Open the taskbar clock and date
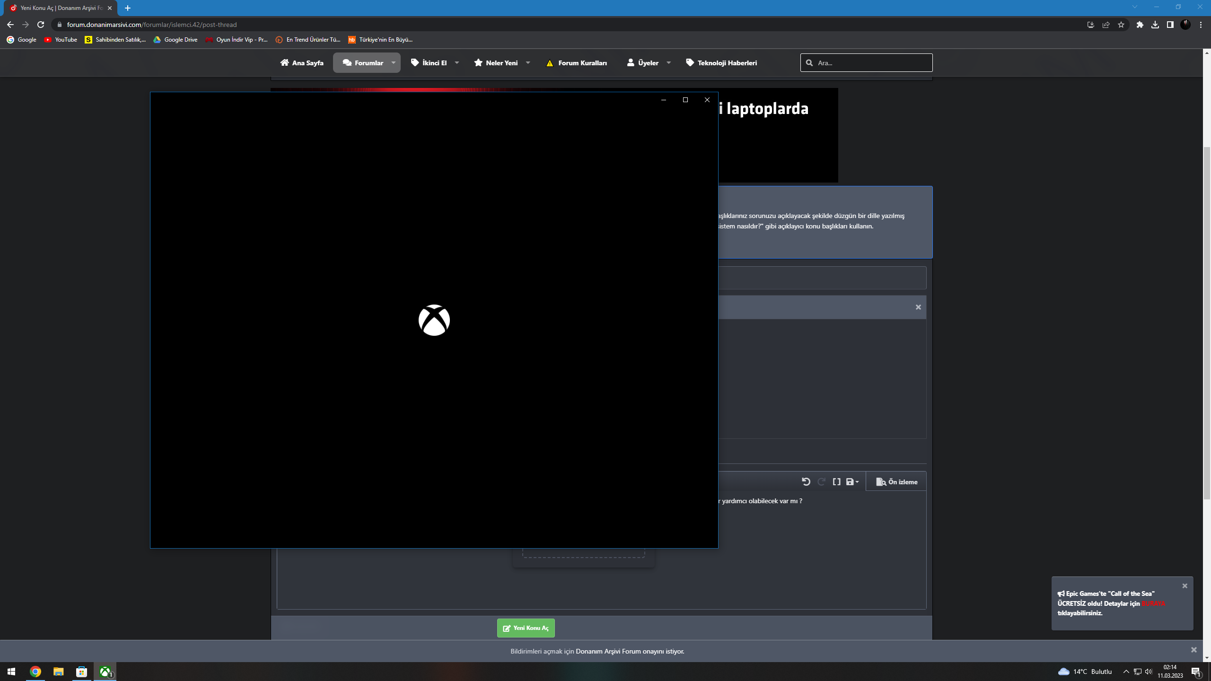This screenshot has height=681, width=1211. pos(1170,672)
